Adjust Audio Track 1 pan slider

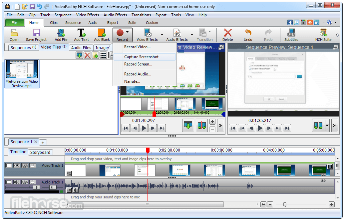[x=53, y=187]
